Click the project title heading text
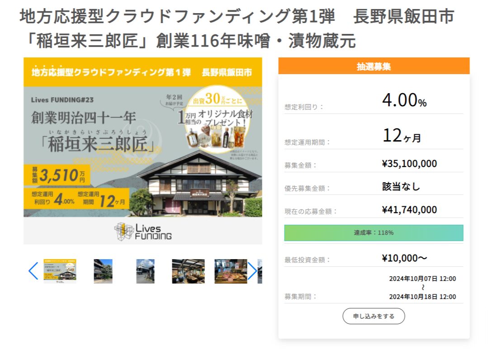The height and width of the screenshot is (355, 488). (x=237, y=28)
